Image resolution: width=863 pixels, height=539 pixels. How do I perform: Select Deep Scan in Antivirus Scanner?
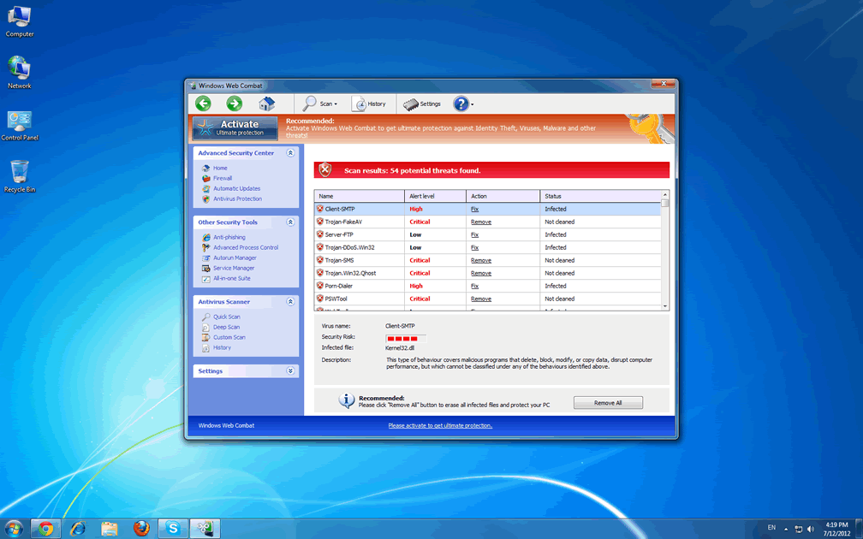[226, 327]
